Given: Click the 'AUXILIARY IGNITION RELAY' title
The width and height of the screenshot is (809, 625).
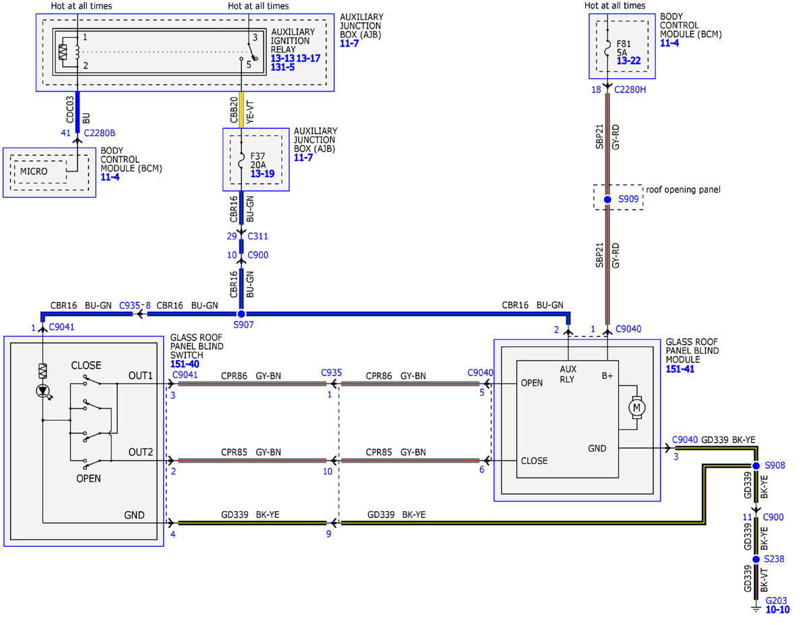Looking at the screenshot, I should click(x=293, y=40).
